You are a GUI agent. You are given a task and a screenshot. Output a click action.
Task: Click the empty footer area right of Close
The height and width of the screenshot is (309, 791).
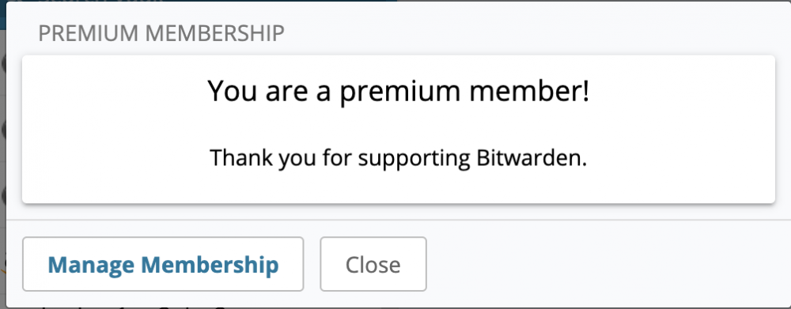[605, 264]
